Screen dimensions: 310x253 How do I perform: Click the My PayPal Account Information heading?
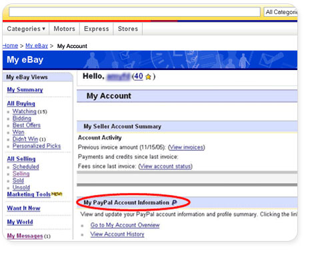click(127, 202)
